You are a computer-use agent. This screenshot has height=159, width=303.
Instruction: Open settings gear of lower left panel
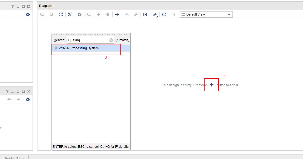(x=28, y=99)
